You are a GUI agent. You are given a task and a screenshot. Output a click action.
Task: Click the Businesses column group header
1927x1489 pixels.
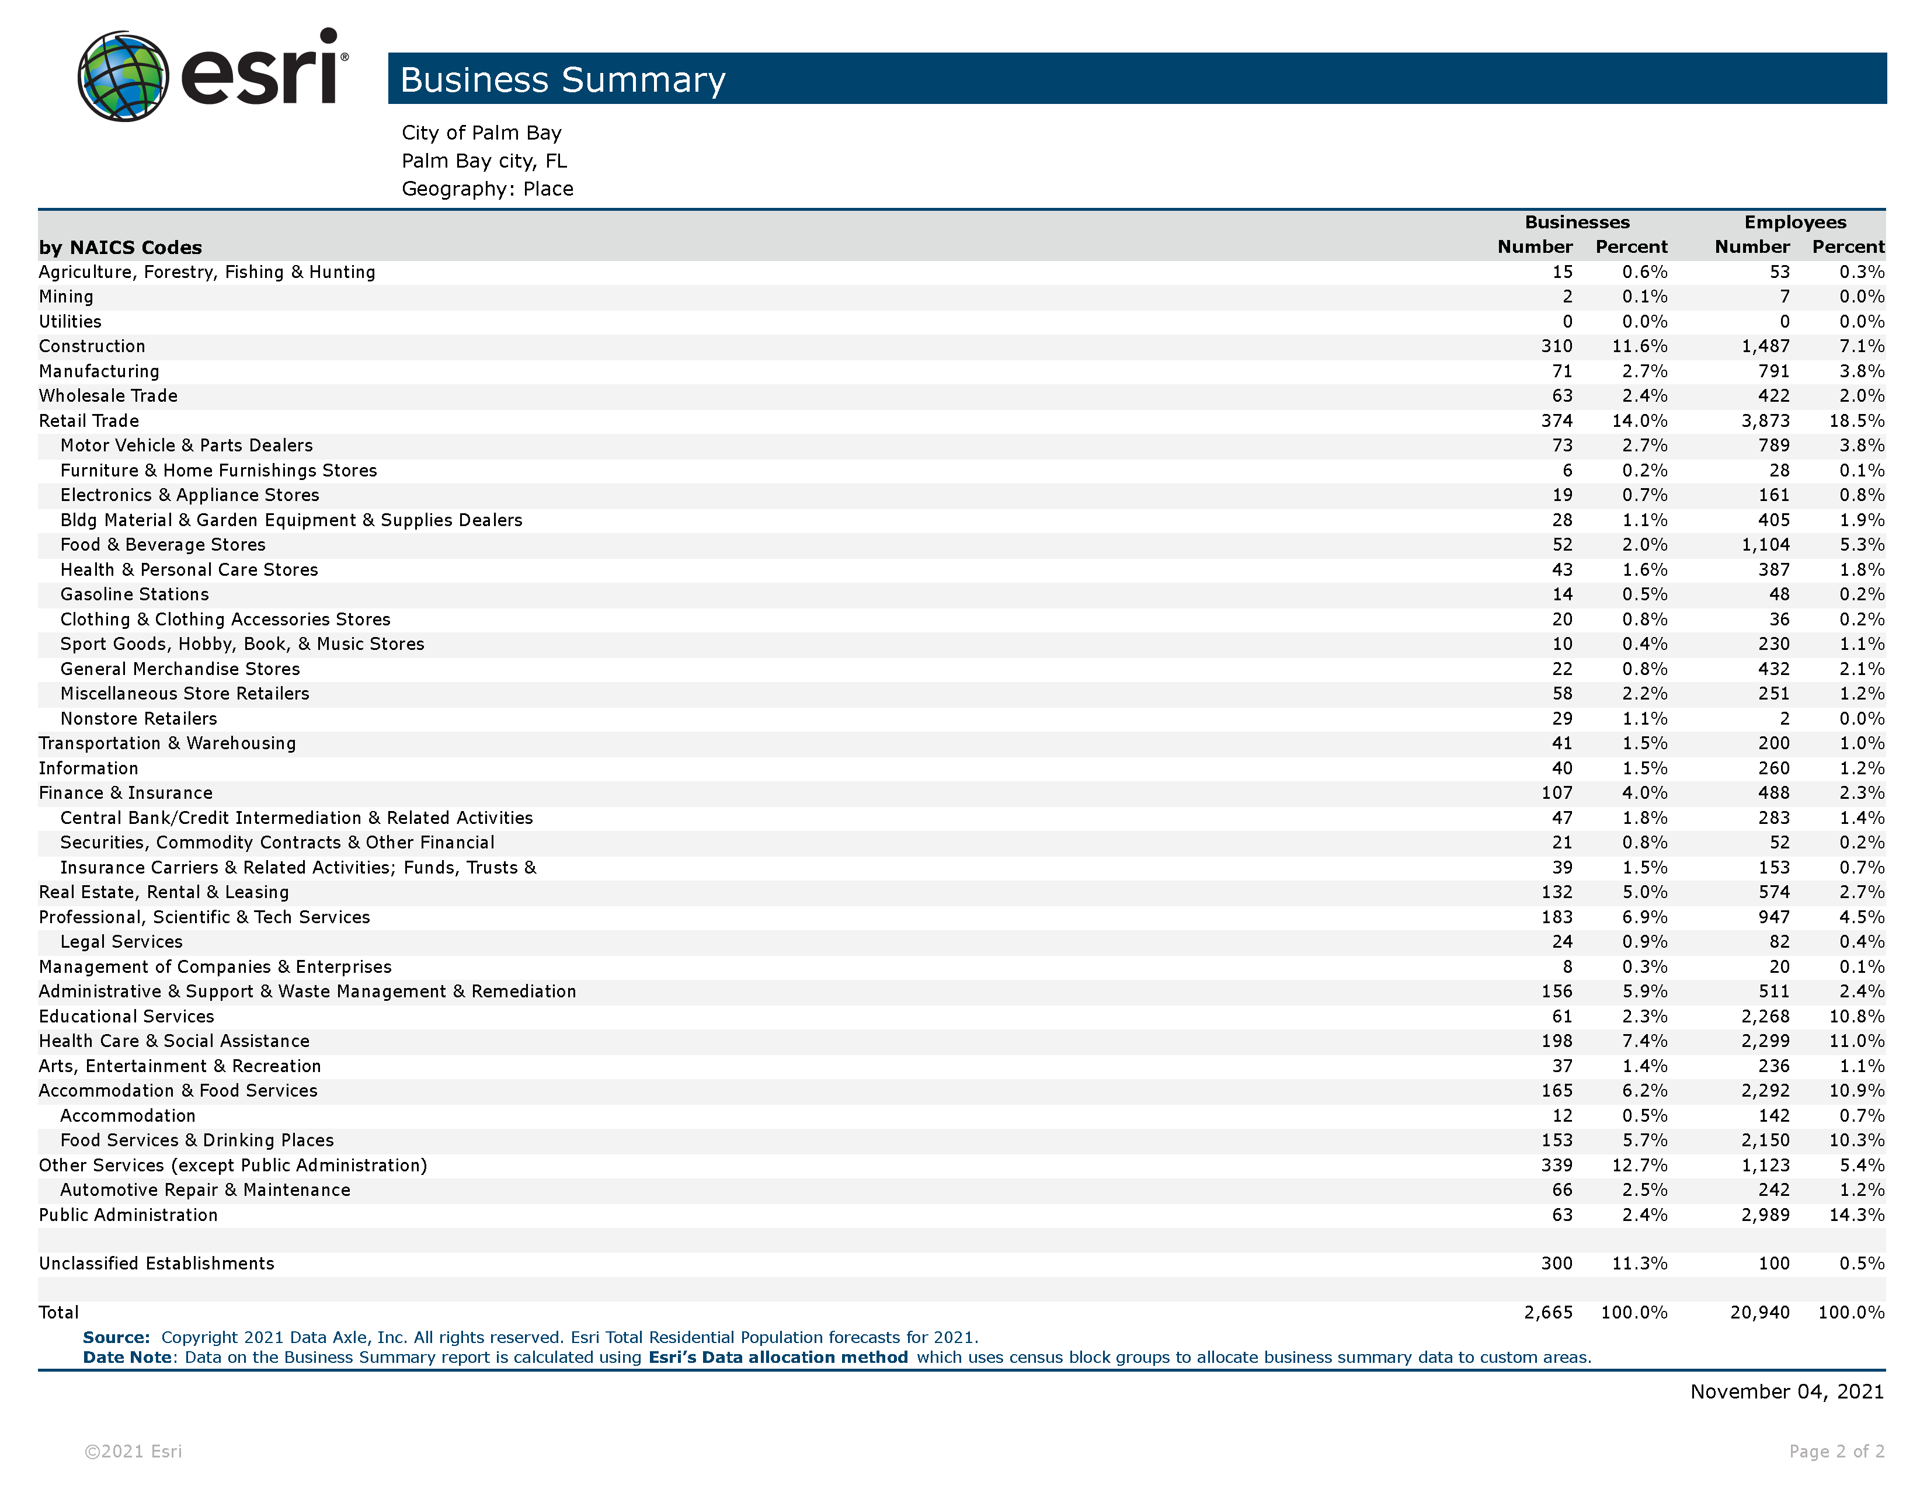[1577, 222]
